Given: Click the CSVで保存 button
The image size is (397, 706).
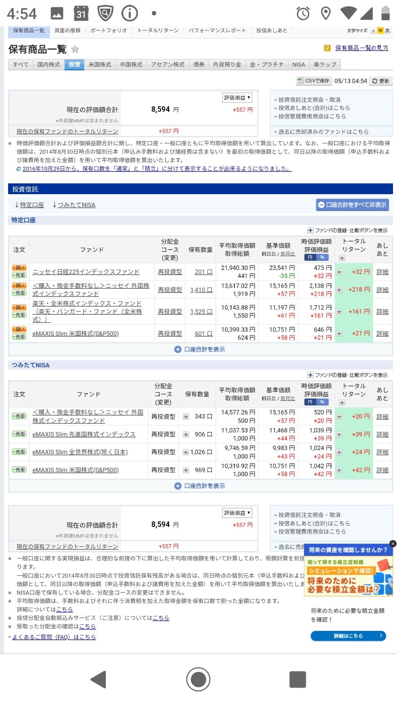Looking at the screenshot, I should [314, 81].
